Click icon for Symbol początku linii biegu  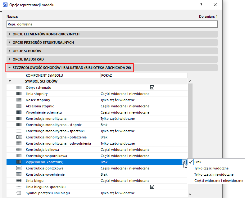(19, 193)
